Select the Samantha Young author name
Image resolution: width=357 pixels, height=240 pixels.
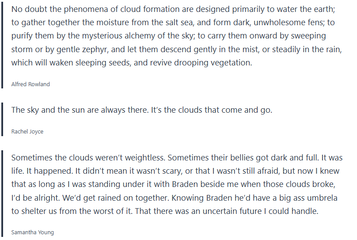pyautogui.click(x=33, y=232)
